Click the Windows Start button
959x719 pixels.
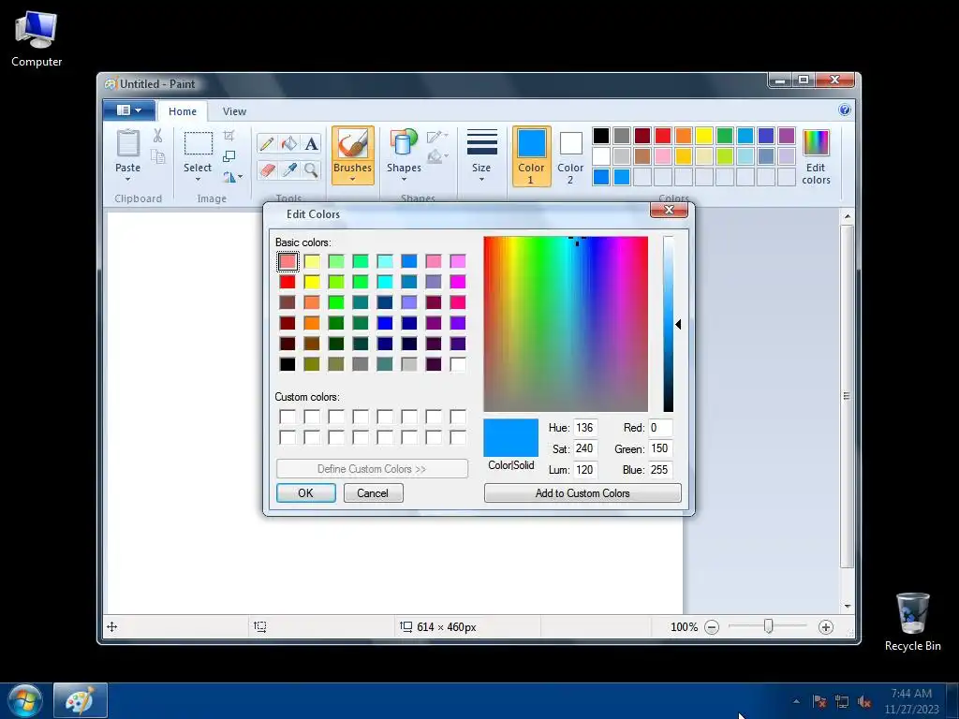[24, 700]
